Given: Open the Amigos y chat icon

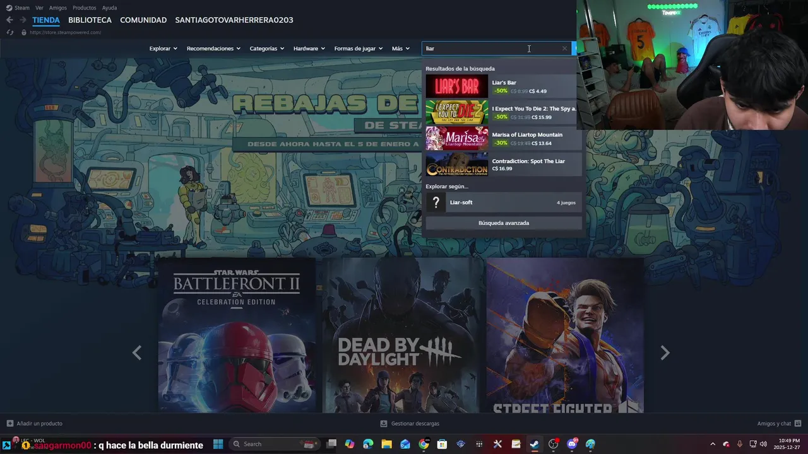Looking at the screenshot, I should 798,424.
